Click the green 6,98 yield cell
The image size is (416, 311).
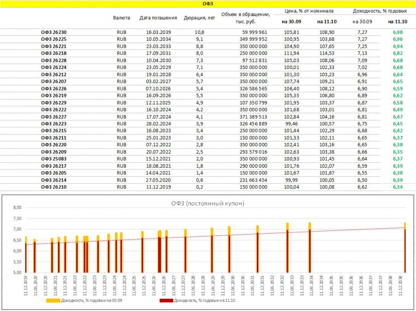[397, 32]
